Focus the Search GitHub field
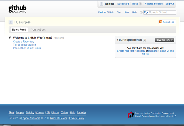Image resolution: width=184 pixels, height=126 pixels. pos(160,13)
